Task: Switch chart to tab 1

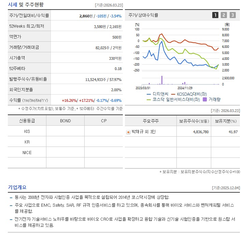Action: pos(215,15)
